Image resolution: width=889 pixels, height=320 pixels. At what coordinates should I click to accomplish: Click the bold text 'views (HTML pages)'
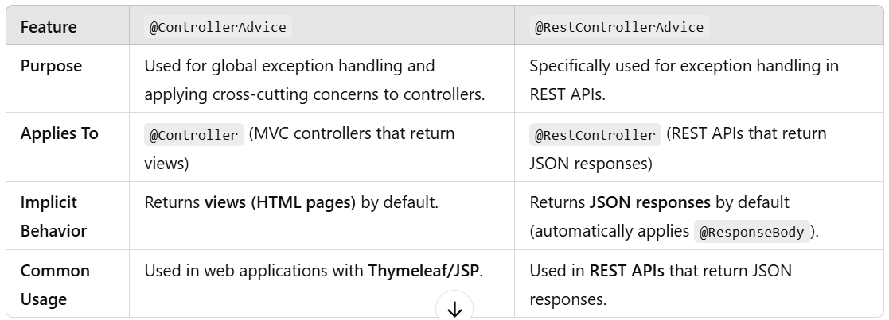point(280,202)
